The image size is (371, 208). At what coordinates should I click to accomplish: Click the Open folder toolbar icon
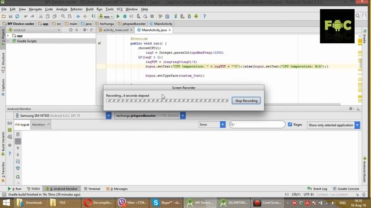coord(3,16)
